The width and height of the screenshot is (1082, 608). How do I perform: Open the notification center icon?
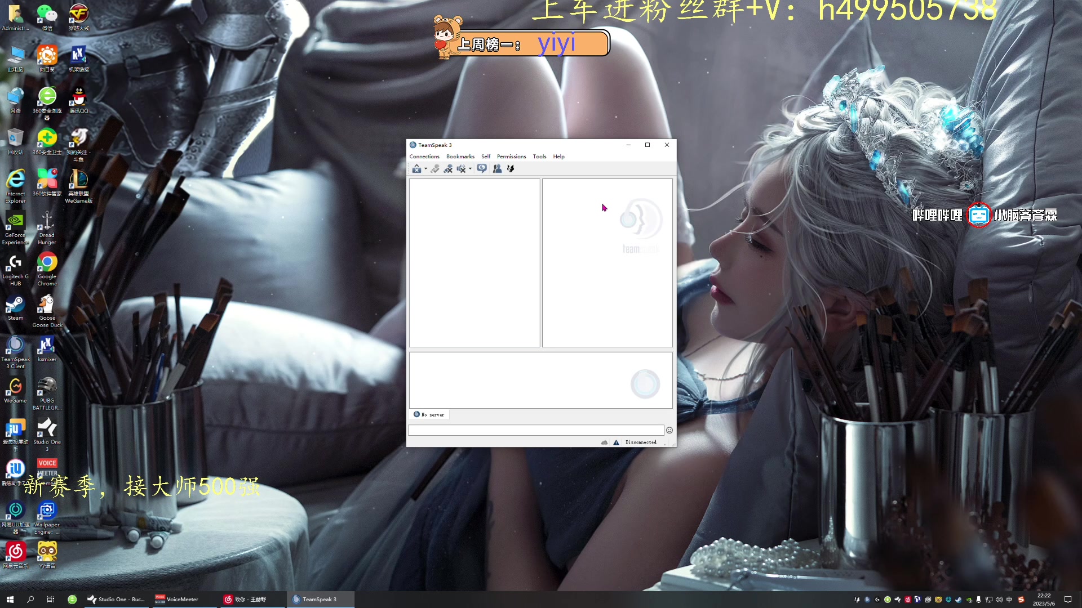pos(1068,600)
